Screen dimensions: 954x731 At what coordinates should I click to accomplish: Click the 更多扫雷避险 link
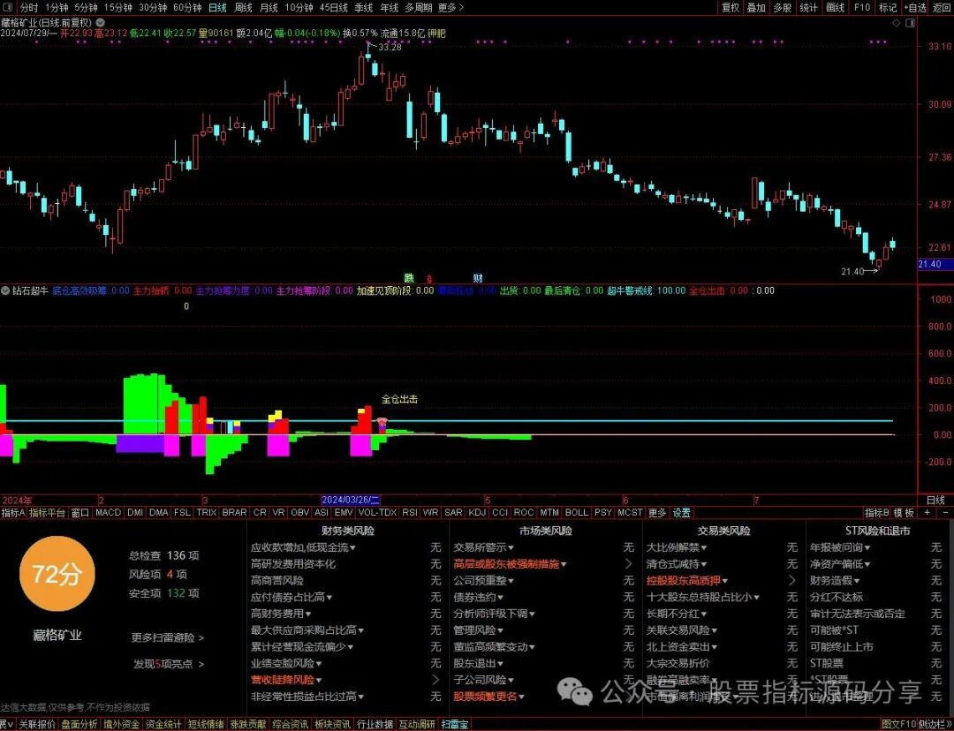(167, 637)
